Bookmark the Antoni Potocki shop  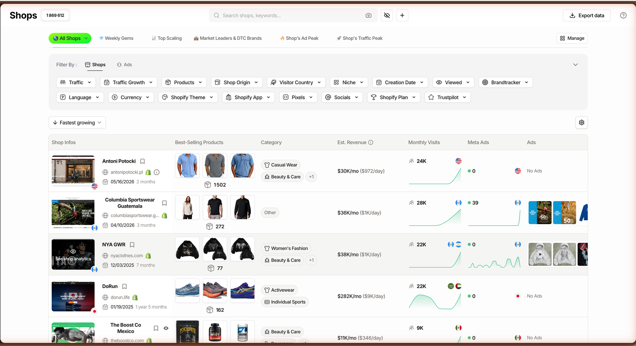pos(142,161)
